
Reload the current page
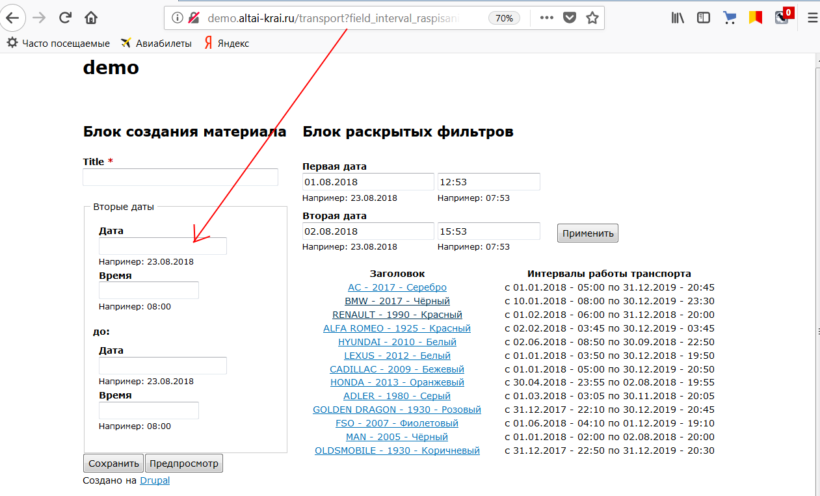click(65, 18)
